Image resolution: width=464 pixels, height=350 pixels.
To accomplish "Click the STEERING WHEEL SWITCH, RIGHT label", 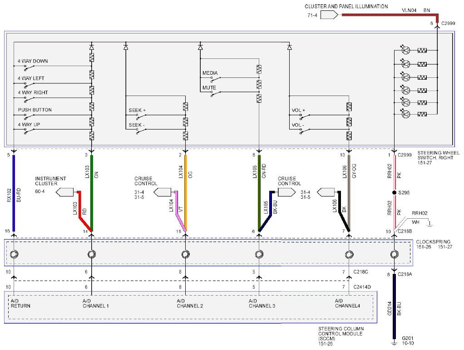I will (438, 155).
